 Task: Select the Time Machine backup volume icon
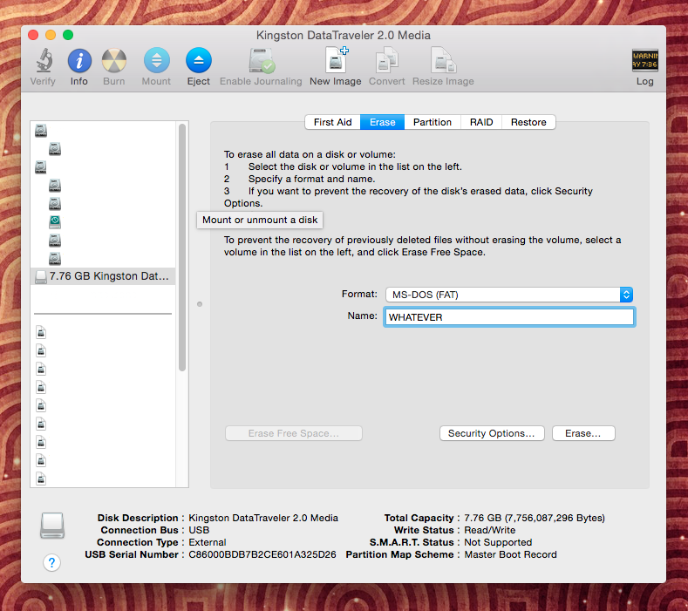pos(55,222)
